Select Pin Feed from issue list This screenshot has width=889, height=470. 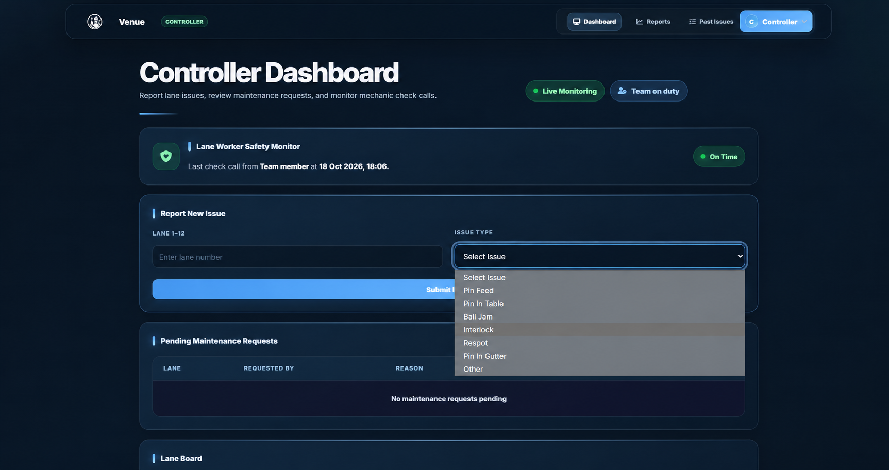[x=600, y=291]
